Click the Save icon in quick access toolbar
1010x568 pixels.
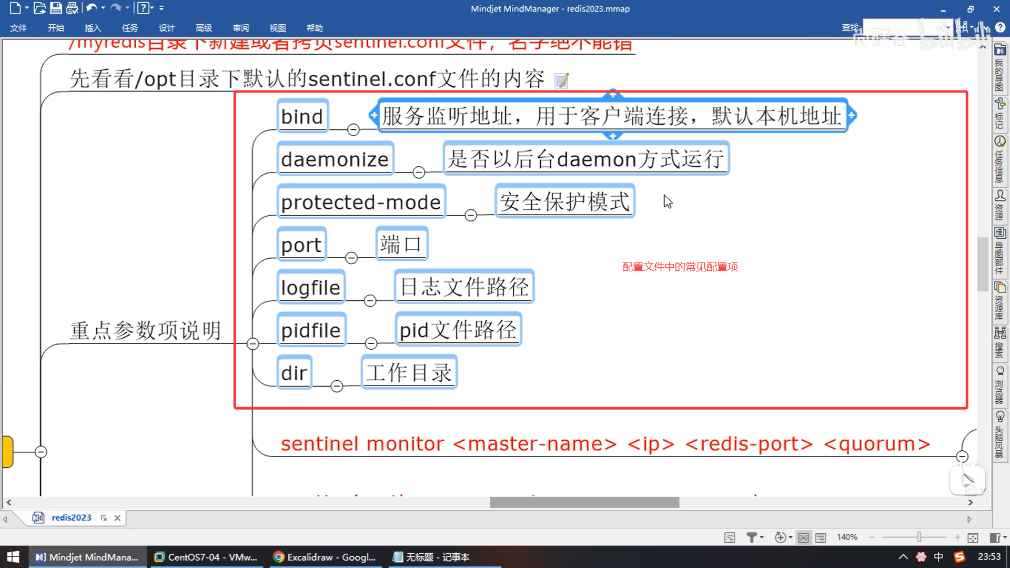click(56, 8)
